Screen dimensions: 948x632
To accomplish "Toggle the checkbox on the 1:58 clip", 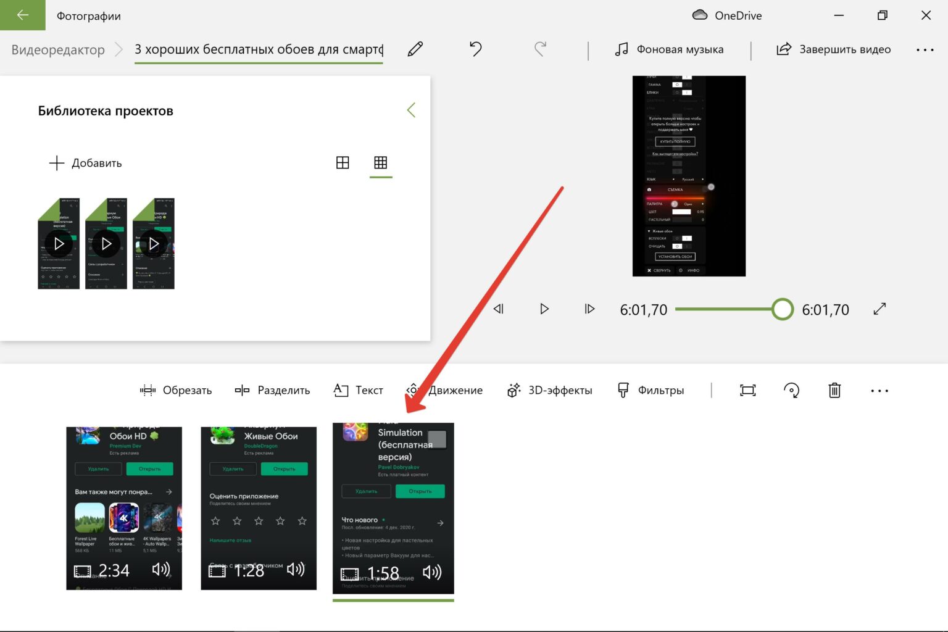I will pos(437,439).
